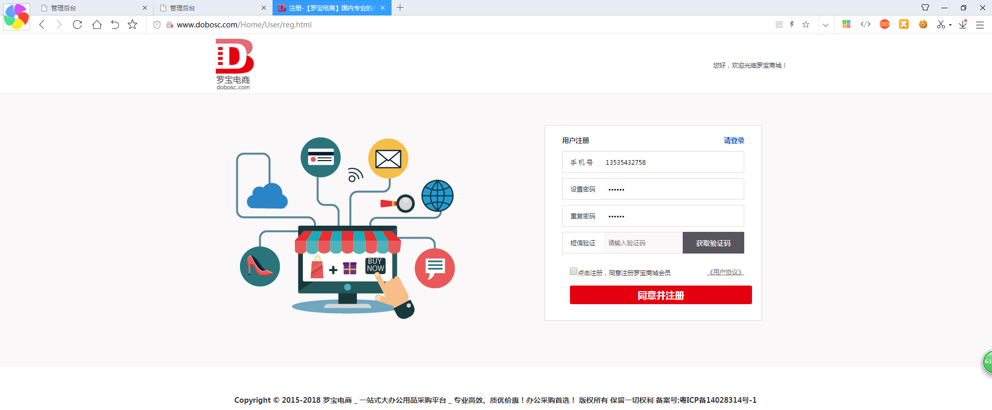Screen dimensions: 992x410
Task: Tick the agree to registration checkbox
Action: 573,272
